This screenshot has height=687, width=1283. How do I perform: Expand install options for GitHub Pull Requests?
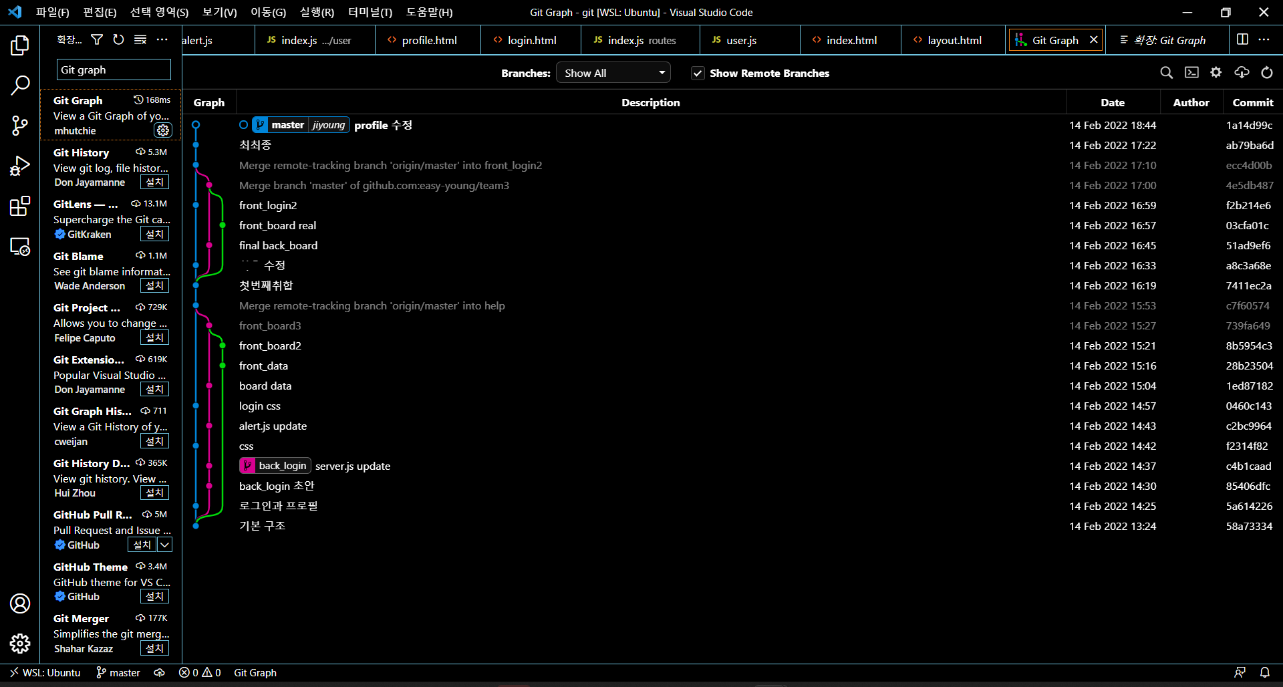click(x=165, y=545)
